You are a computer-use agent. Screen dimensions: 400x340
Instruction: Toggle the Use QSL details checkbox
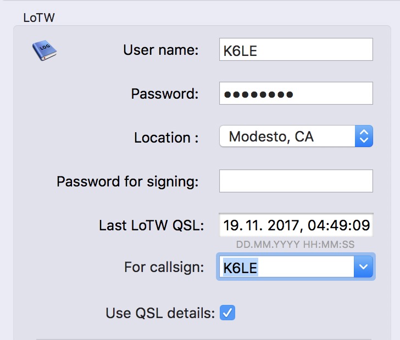point(227,313)
